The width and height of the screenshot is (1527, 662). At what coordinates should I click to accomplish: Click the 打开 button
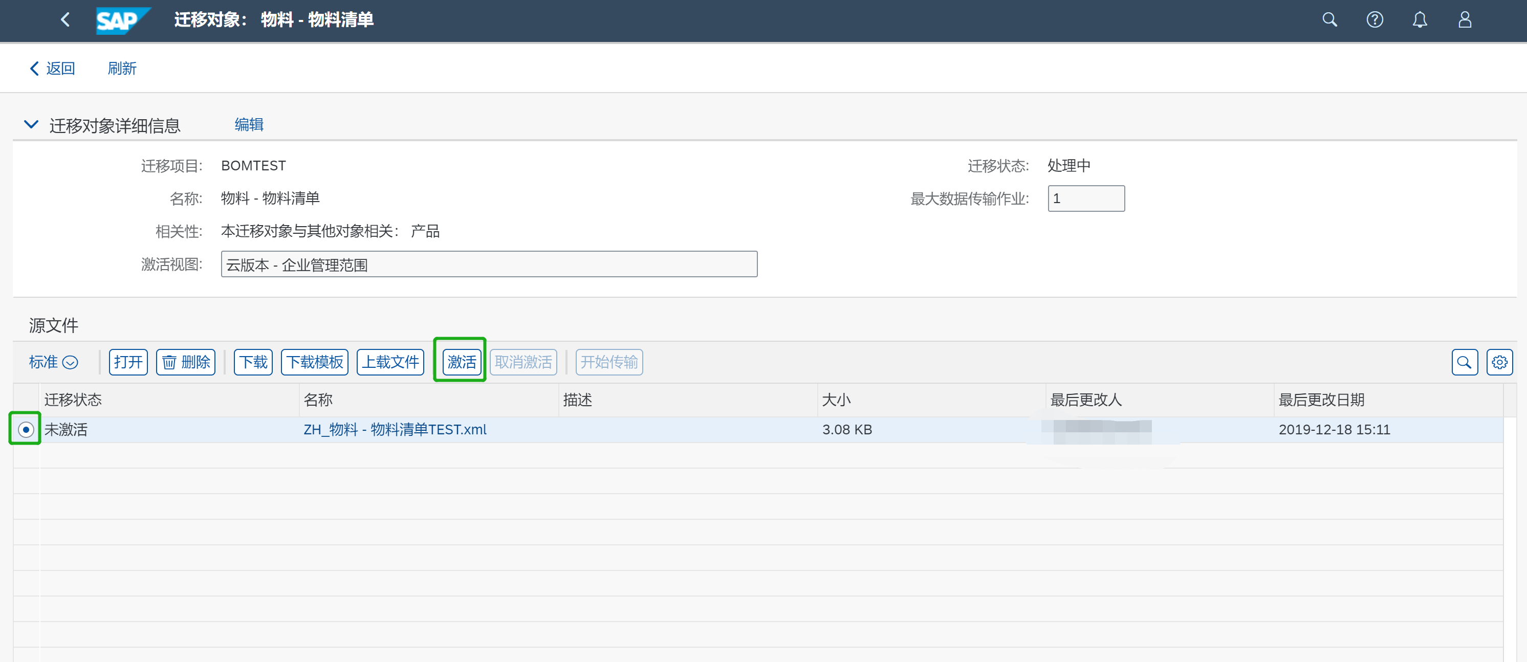(128, 362)
